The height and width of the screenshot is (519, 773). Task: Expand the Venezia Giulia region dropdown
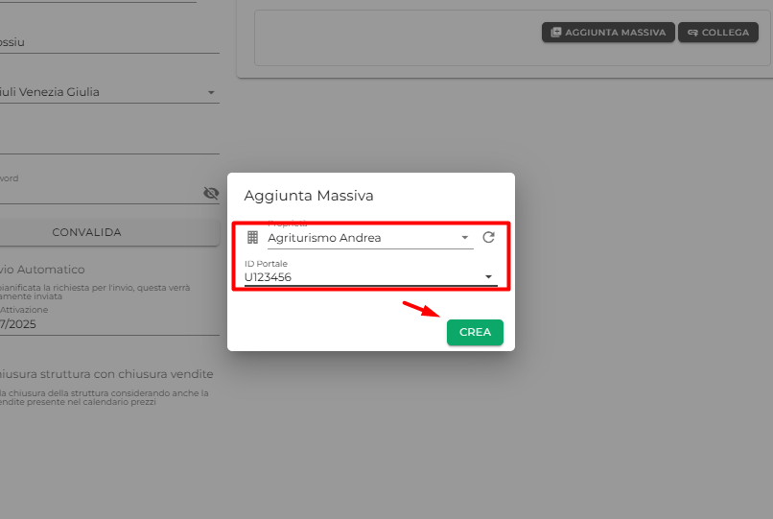(211, 92)
